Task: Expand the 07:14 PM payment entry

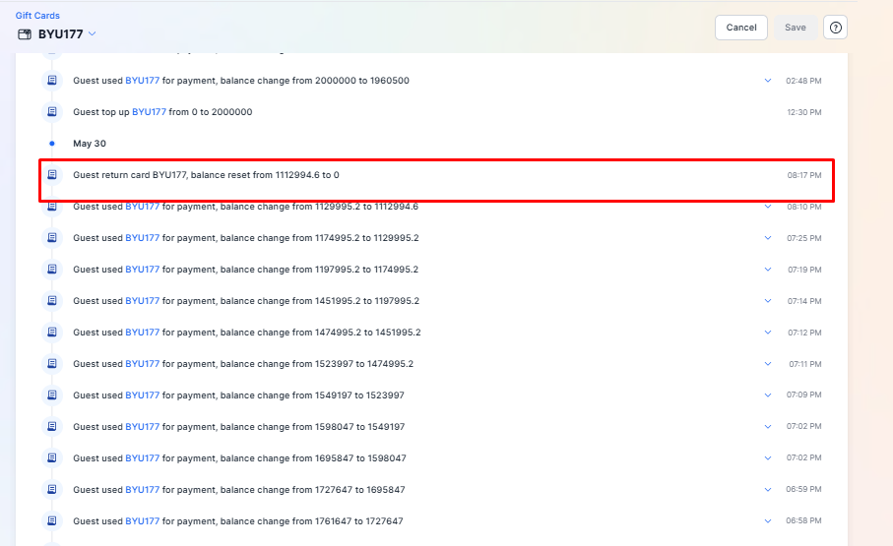Action: click(768, 301)
